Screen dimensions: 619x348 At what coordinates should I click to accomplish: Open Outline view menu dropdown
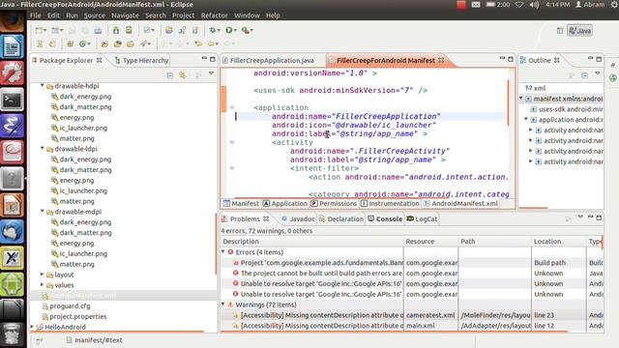coord(598,73)
